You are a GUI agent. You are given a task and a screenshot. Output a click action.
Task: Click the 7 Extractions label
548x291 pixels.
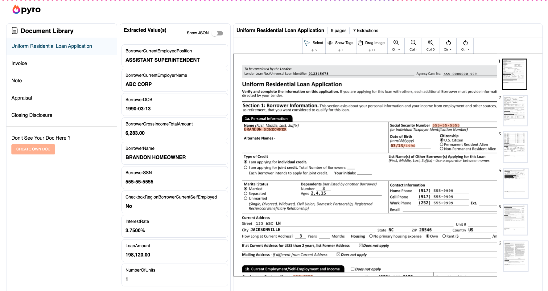(x=365, y=31)
